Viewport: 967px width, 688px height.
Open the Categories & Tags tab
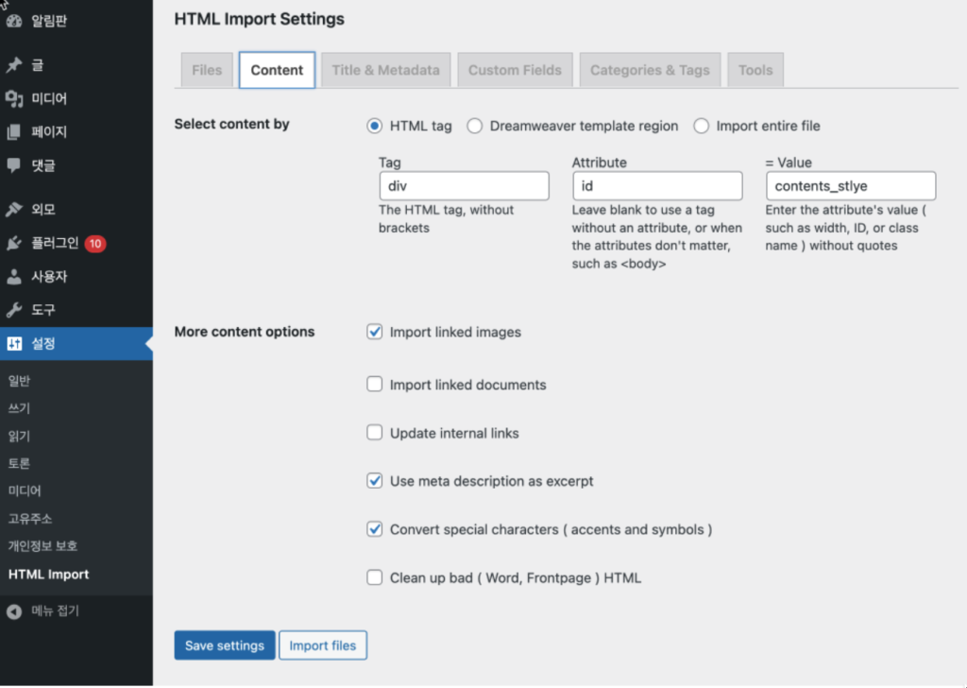651,70
